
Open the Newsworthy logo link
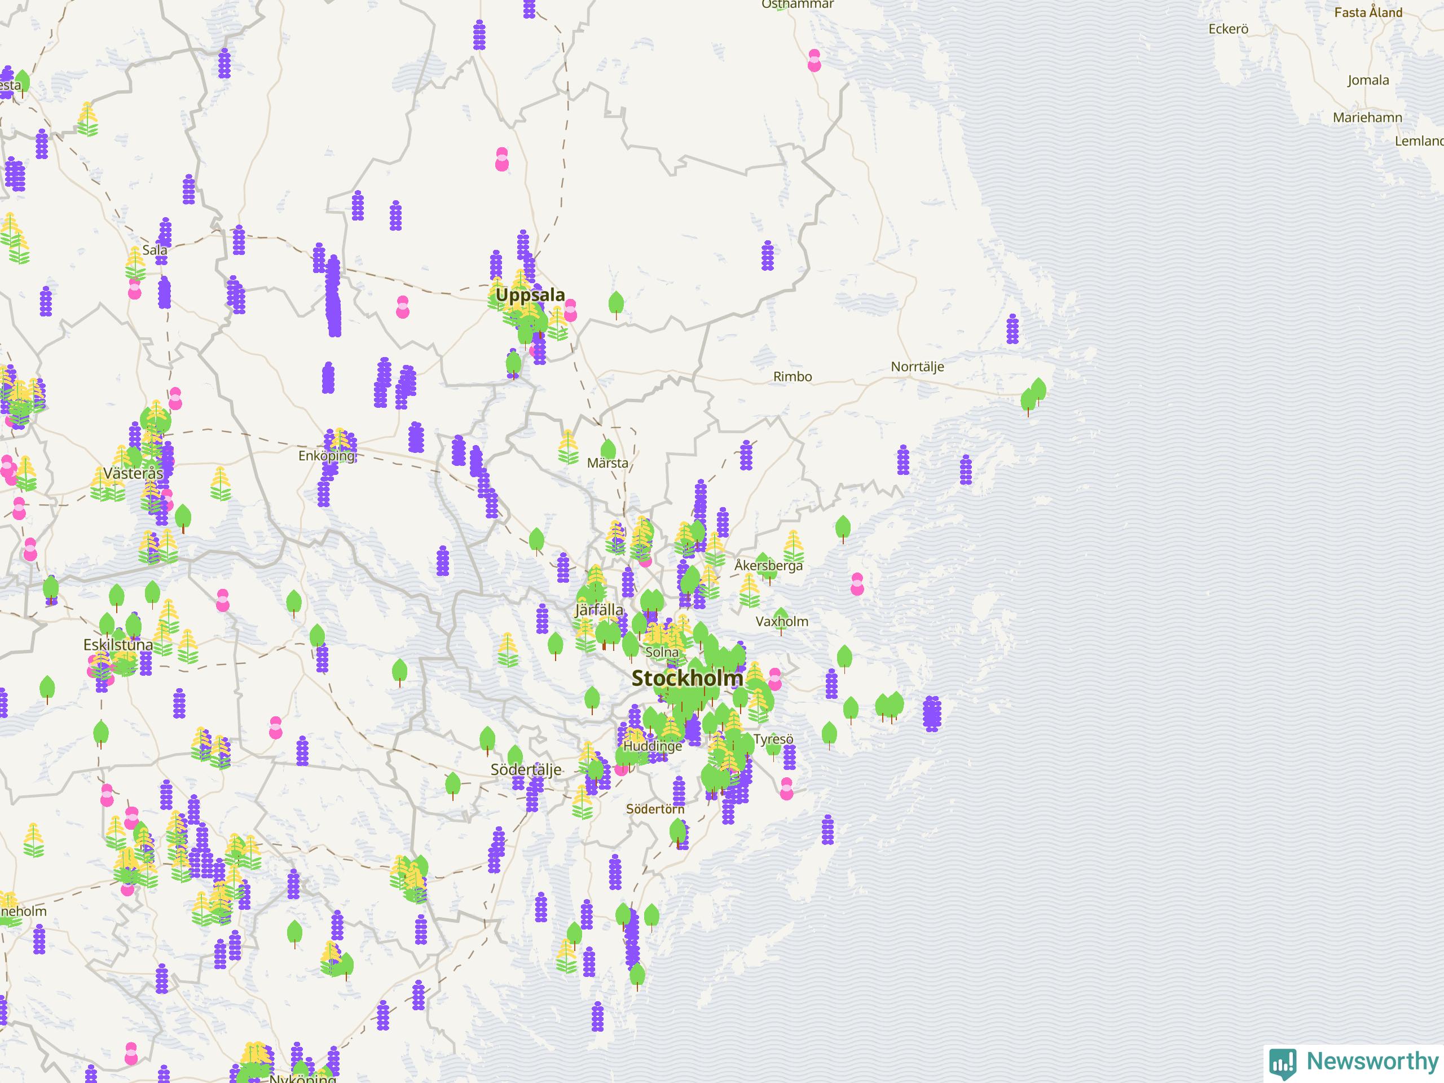point(1353,1063)
